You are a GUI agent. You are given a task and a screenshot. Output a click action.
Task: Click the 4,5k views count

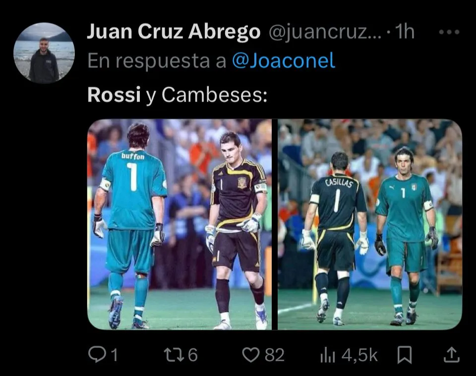point(359,355)
